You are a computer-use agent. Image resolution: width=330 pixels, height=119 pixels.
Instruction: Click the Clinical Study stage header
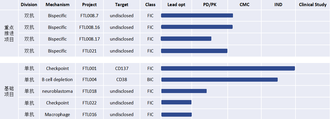coord(312,5)
